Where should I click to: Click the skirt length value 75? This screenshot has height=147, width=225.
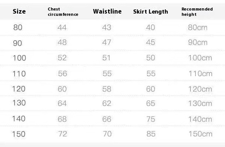(x=151, y=119)
